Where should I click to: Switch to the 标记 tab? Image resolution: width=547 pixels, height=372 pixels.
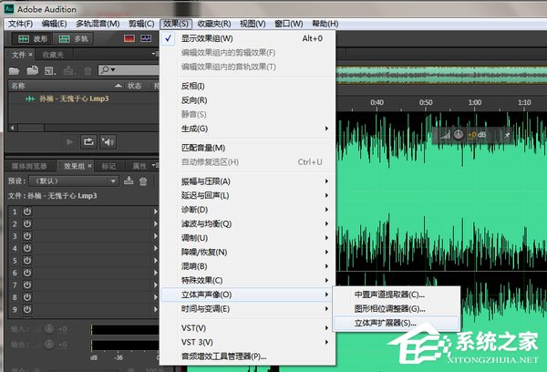(108, 166)
